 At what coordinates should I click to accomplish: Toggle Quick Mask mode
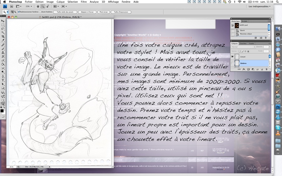coord(3,116)
